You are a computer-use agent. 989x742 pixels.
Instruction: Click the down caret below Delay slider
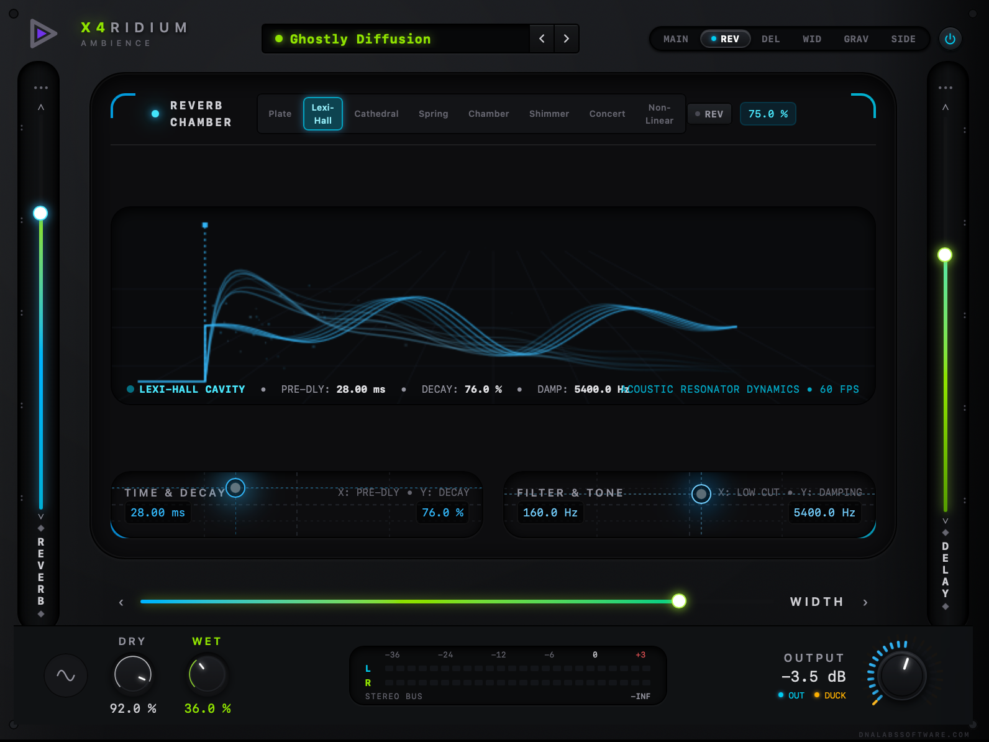pos(946,521)
